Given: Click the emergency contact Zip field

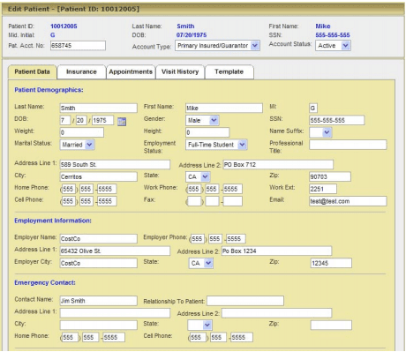Looking at the screenshot, I should pos(331,325).
